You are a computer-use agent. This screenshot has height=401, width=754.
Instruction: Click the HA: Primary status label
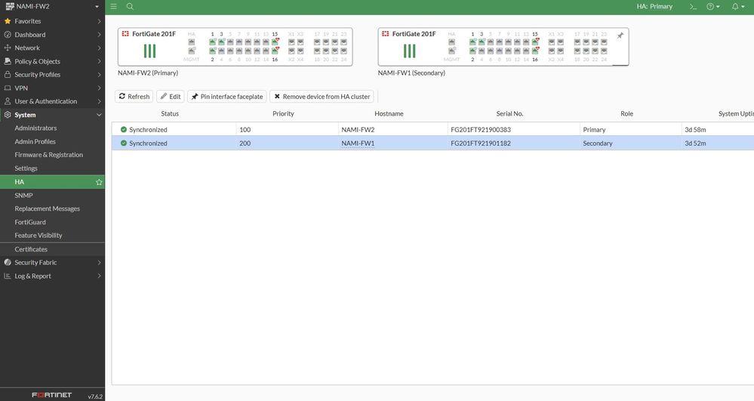pyautogui.click(x=654, y=7)
